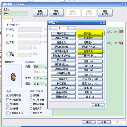Image resolution: width=127 pixels, height=127 pixels.
Task: Enable the first 开关 condition checkbox
Action: point(8,29)
